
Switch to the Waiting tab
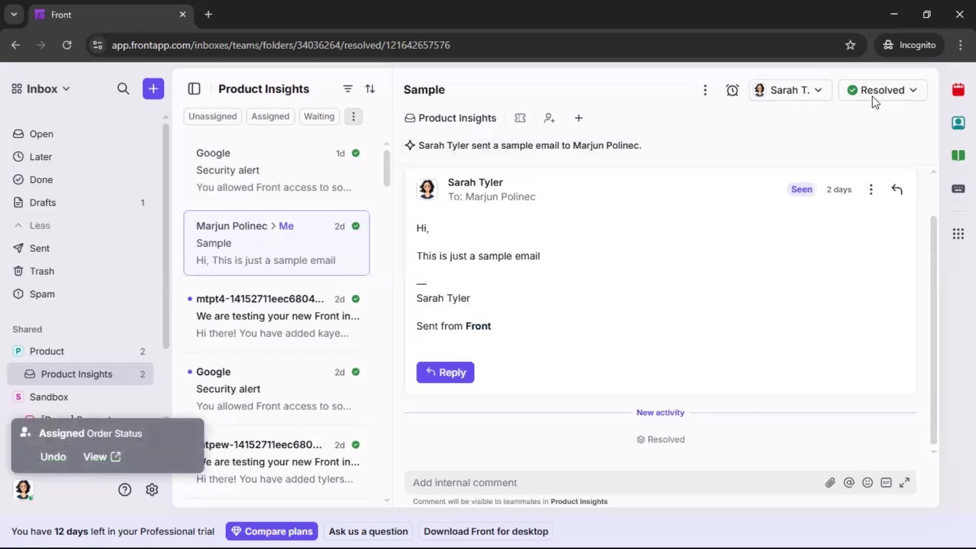click(319, 116)
